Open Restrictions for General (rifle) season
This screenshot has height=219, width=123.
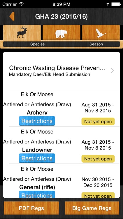tap(37, 194)
